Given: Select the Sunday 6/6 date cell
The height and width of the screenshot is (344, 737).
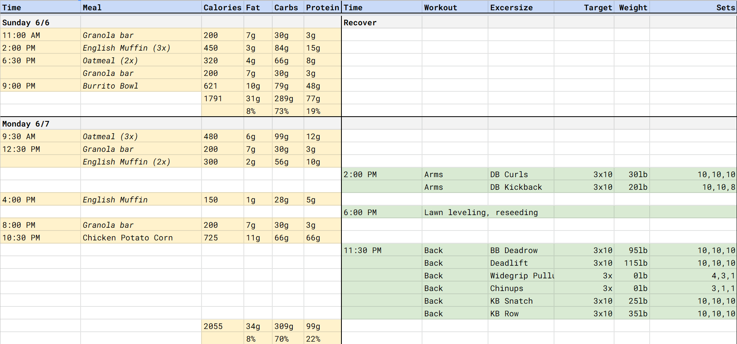Looking at the screenshot, I should [x=40, y=22].
